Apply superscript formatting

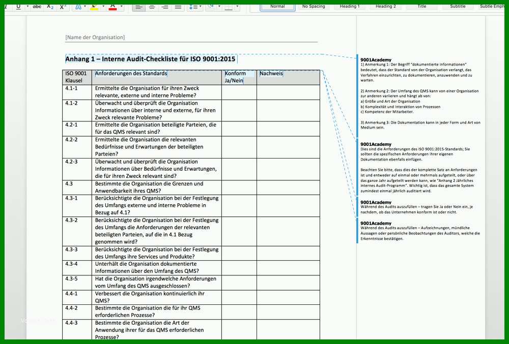click(x=63, y=7)
